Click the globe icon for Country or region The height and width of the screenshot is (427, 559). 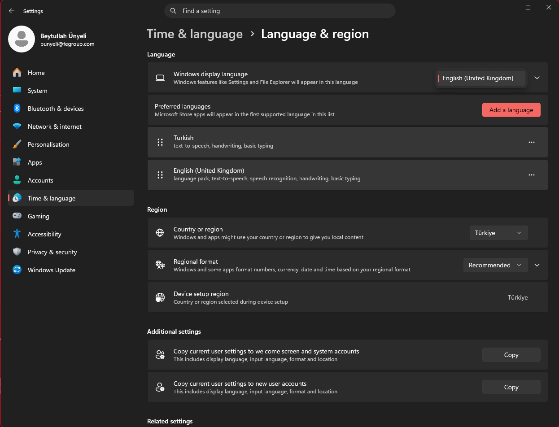point(160,233)
